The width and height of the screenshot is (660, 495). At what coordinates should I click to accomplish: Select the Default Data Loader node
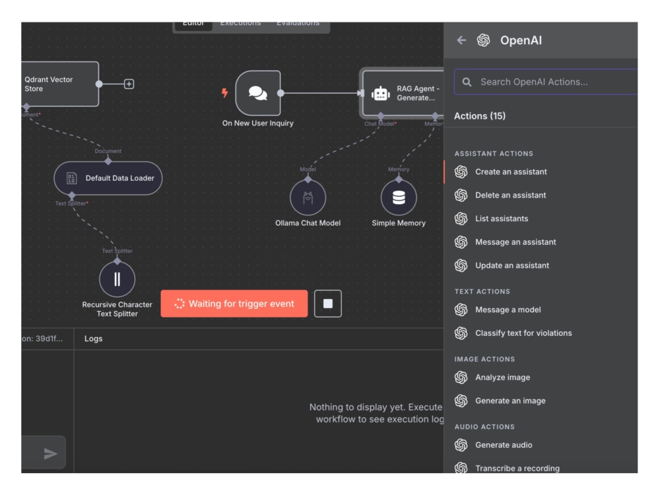108,178
